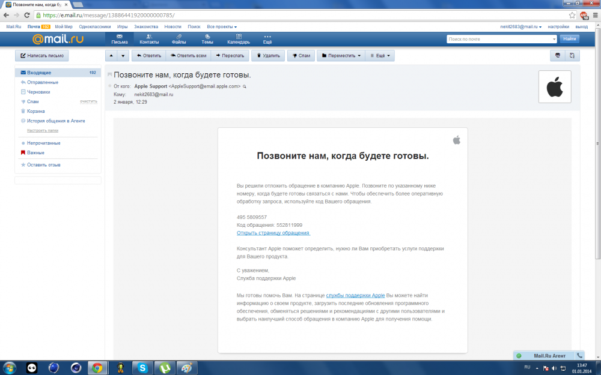Open the Темы section
This screenshot has height=375, width=601.
click(x=207, y=39)
